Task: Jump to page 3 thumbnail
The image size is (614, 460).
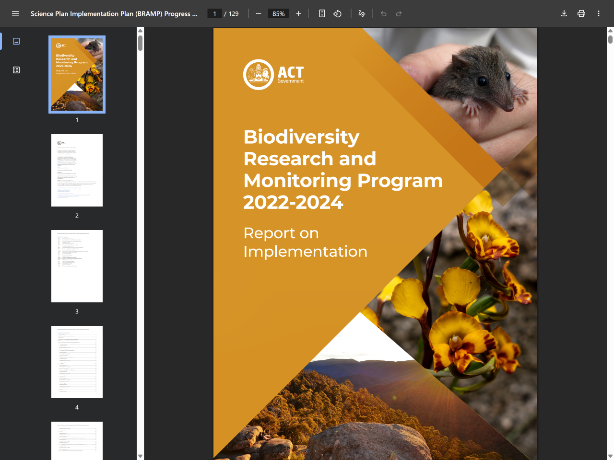Action: 77,266
